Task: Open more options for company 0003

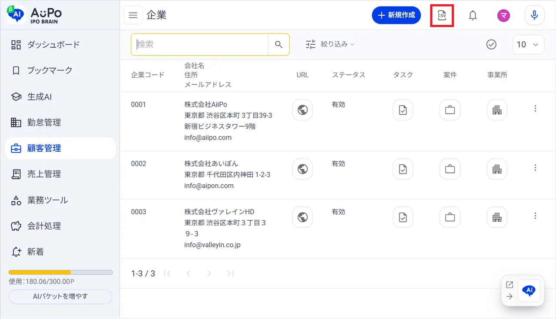Action: [535, 216]
